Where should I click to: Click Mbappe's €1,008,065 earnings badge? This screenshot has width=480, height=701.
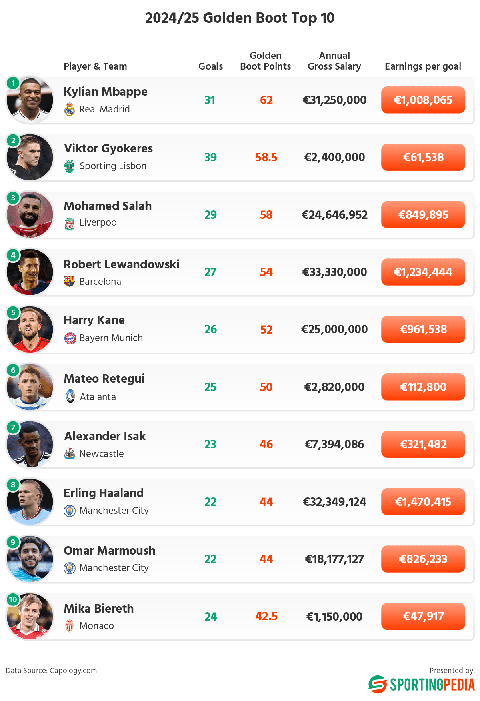tap(423, 100)
